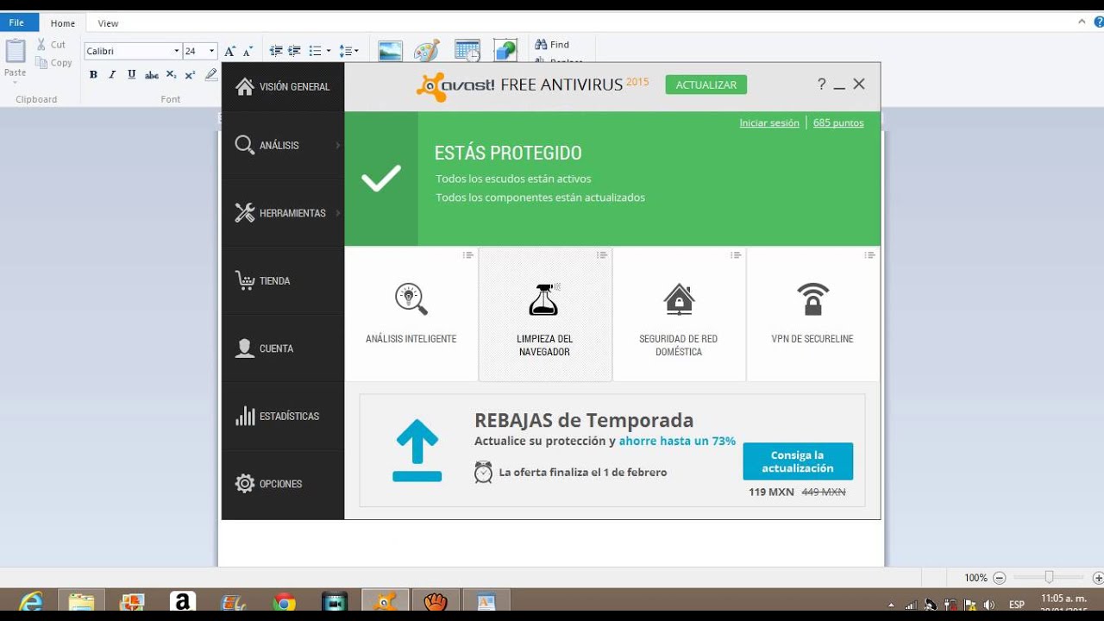This screenshot has height=621, width=1104.
Task: Toggle Underline formatting in WordPad
Action: pos(131,75)
